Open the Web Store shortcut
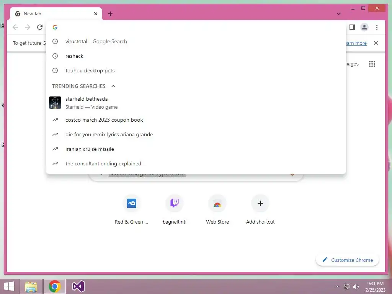392x294 pixels. (217, 209)
